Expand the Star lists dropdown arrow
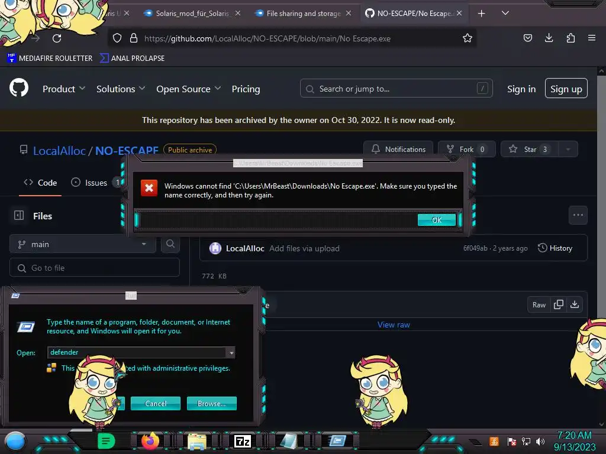 [568, 149]
